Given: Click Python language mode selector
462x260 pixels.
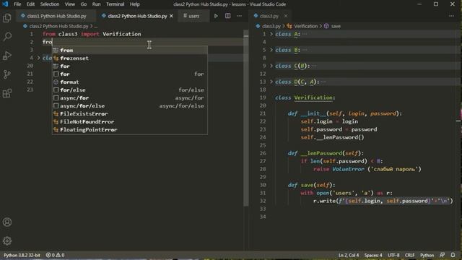Looking at the screenshot, I should pos(427,255).
